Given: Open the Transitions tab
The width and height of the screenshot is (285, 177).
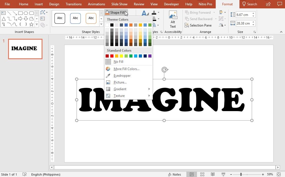Looking at the screenshot, I should point(73,4).
